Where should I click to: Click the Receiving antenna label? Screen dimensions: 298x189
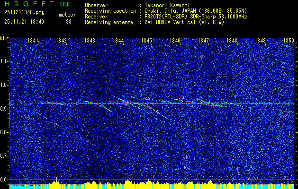[x=109, y=22]
